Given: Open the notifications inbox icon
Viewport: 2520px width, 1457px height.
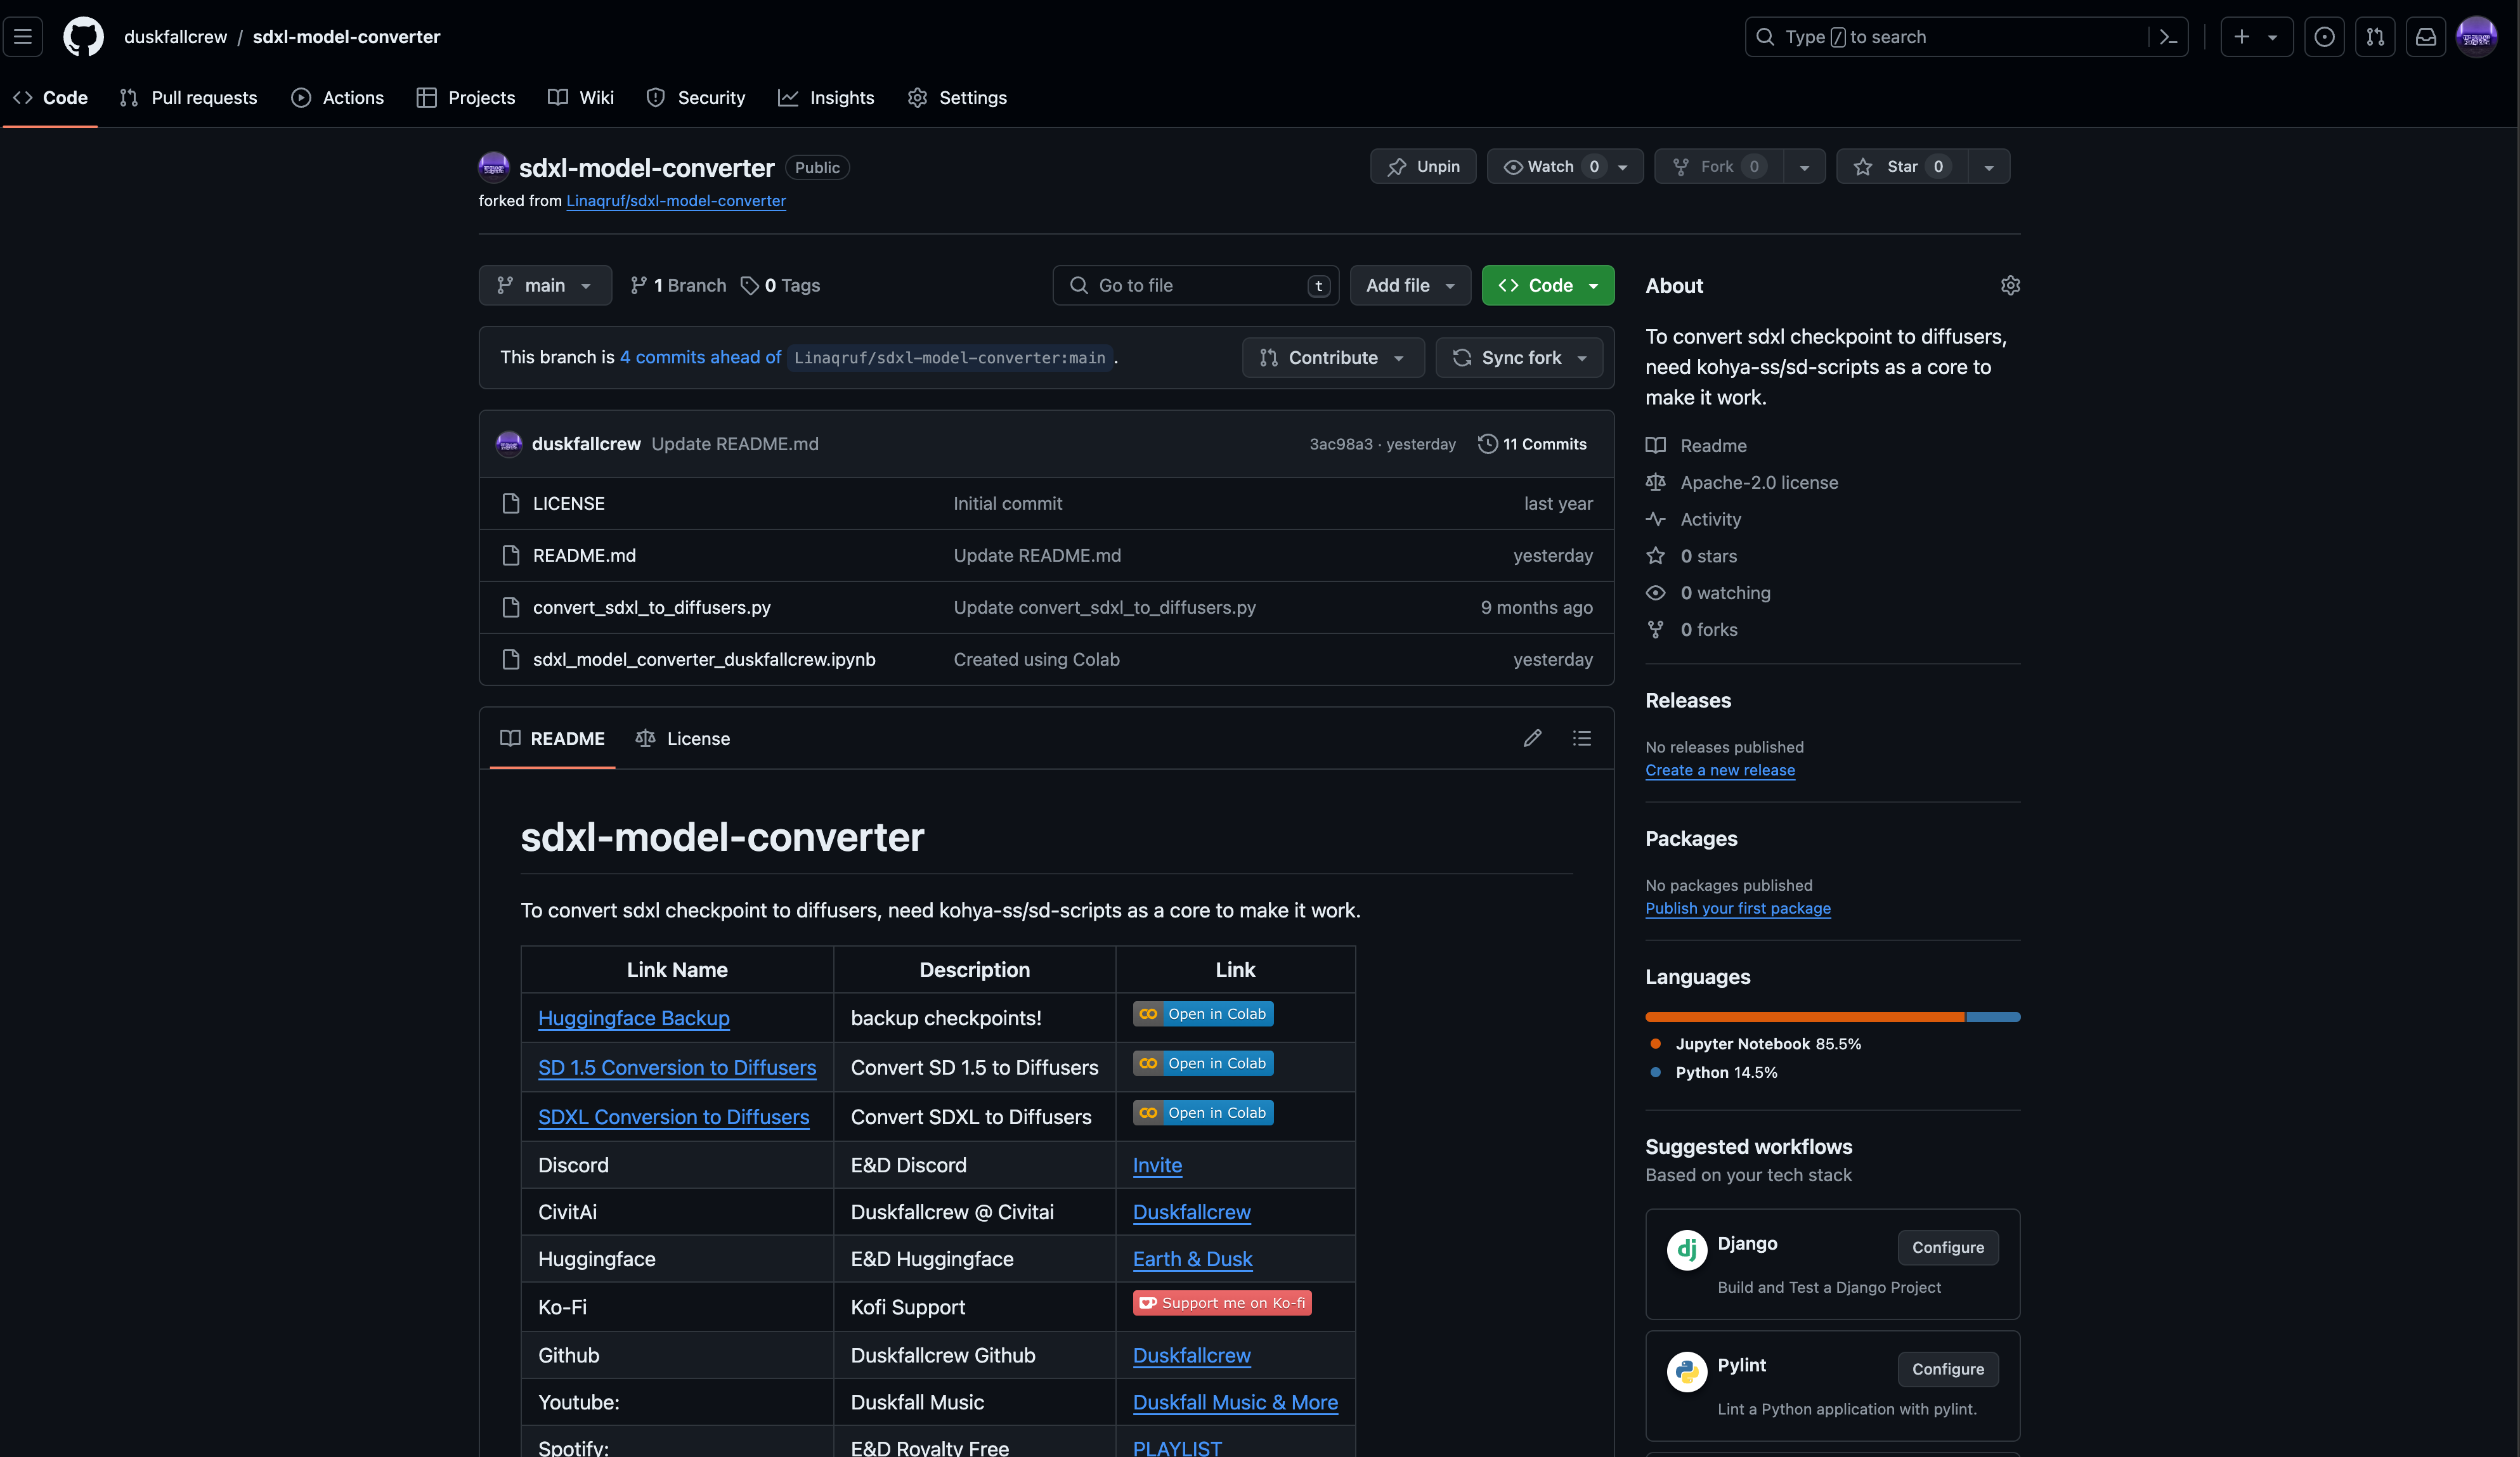Looking at the screenshot, I should [x=2425, y=37].
